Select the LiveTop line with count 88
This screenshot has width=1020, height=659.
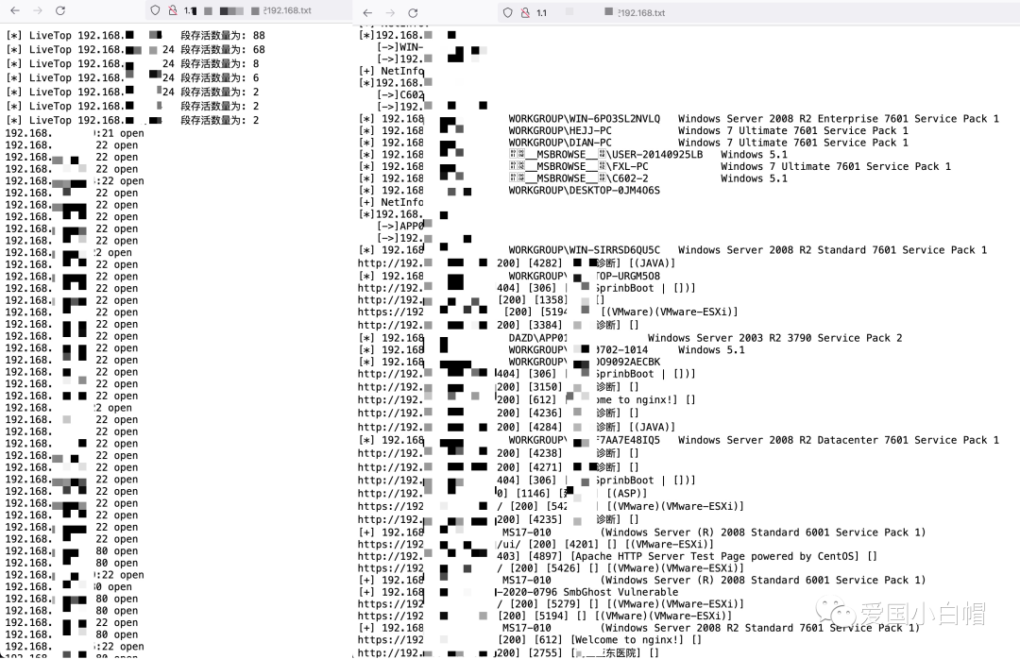(135, 35)
